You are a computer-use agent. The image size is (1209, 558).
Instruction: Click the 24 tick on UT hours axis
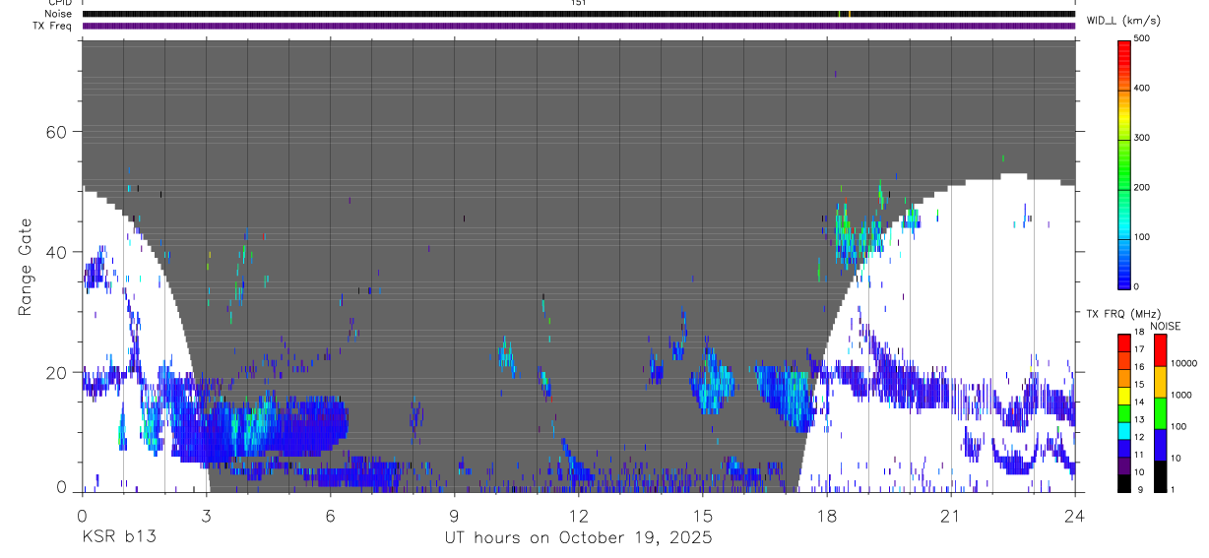pyautogui.click(x=1074, y=515)
